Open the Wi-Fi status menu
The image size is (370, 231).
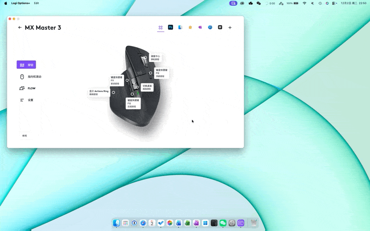point(304,3)
